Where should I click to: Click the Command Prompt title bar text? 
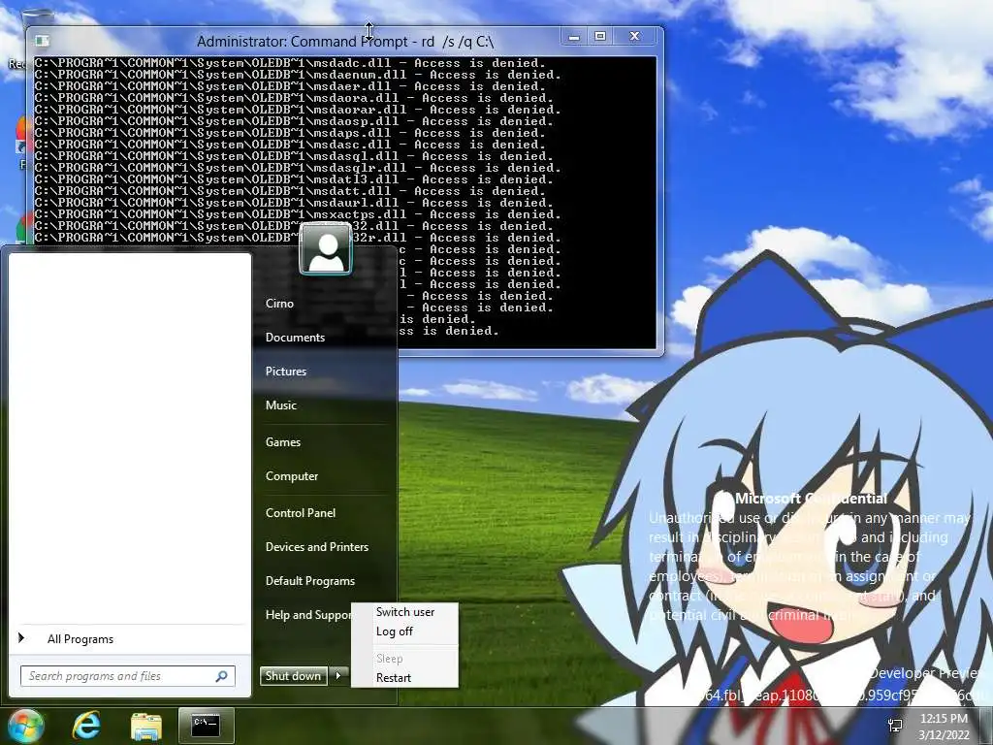pyautogui.click(x=345, y=42)
